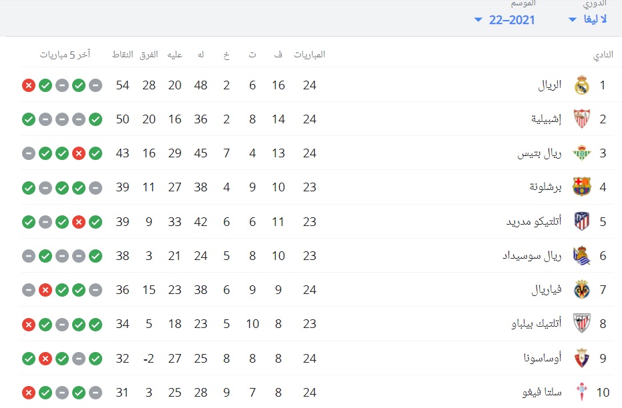This screenshot has height=408, width=622.
Task: Click the النادي club column header
Action: click(x=603, y=55)
